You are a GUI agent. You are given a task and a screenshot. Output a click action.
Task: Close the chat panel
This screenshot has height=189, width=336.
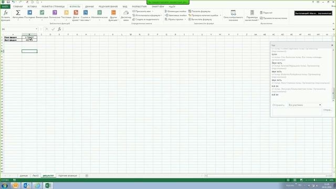332,45
